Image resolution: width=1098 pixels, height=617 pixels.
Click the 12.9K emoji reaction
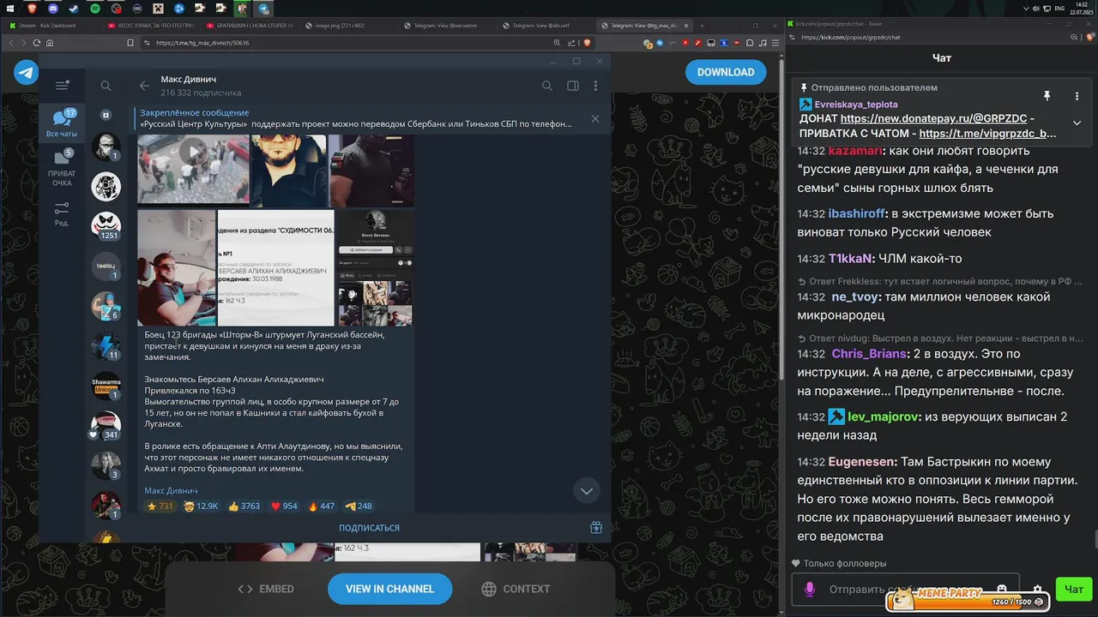coord(201,506)
